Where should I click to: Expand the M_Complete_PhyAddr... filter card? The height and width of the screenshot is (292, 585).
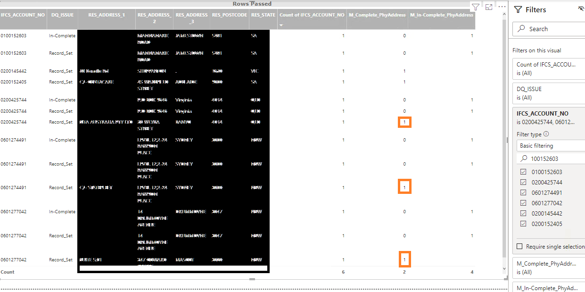[x=549, y=267]
